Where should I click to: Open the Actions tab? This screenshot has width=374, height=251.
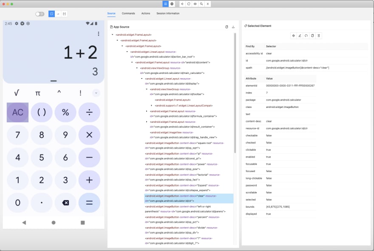click(146, 13)
